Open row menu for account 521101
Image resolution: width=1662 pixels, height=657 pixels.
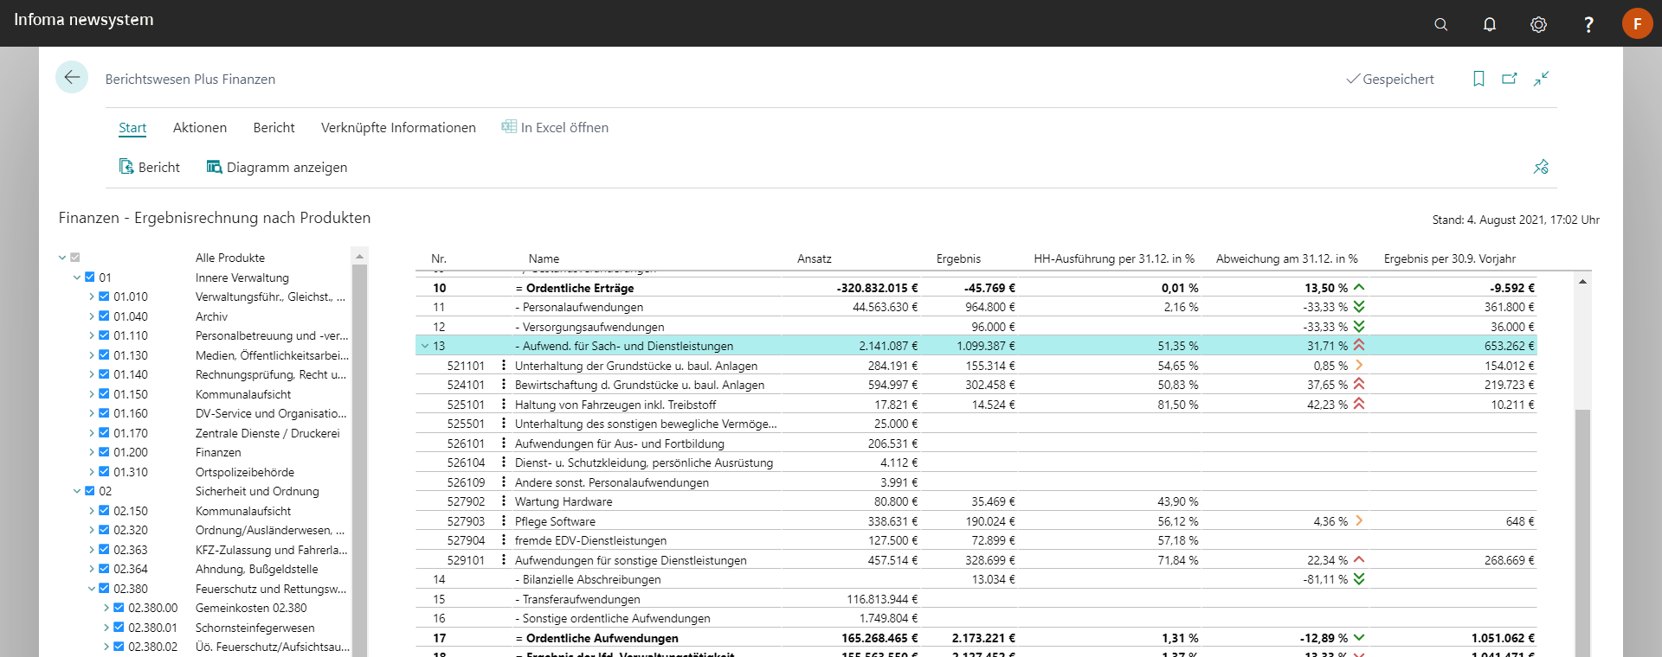[504, 366]
